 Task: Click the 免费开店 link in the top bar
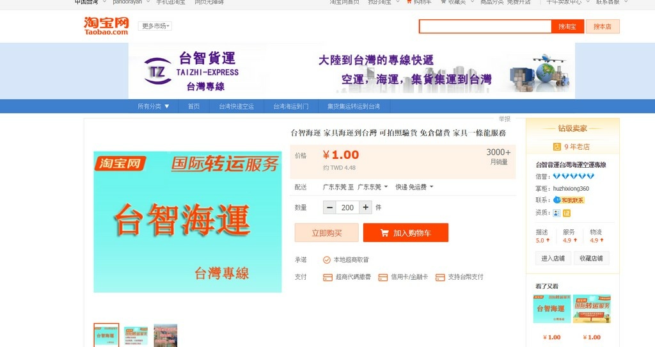click(x=519, y=2)
